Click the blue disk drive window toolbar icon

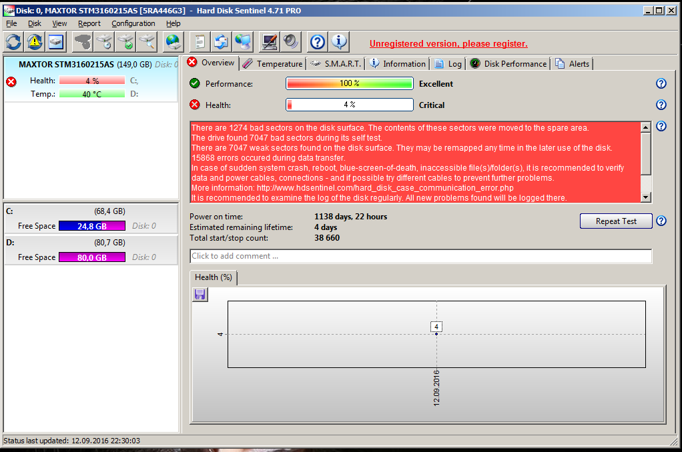coord(56,42)
